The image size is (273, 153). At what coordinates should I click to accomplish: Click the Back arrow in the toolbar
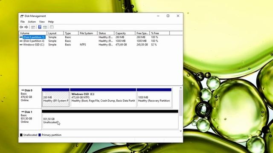coord(21,27)
